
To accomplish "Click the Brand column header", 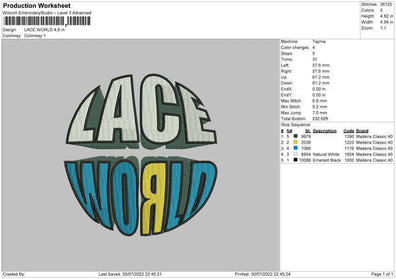I will 363,130.
